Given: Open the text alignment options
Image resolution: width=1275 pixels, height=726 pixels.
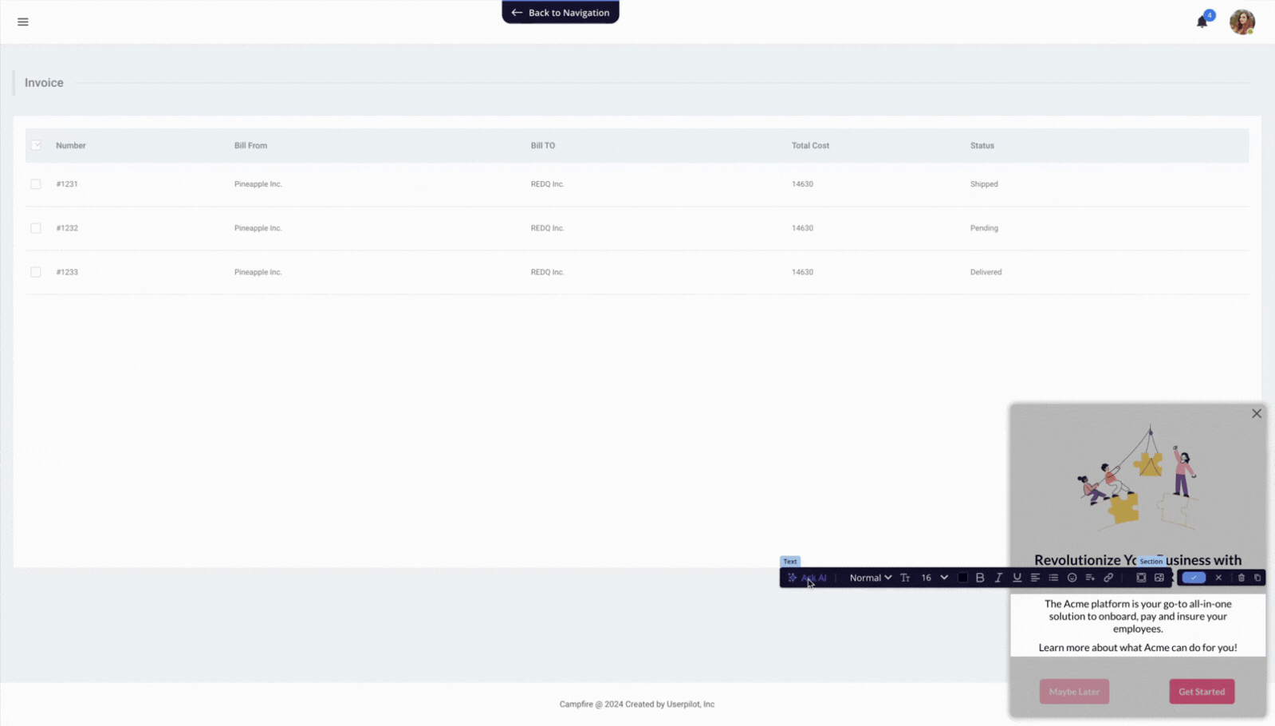Looking at the screenshot, I should 1035,578.
